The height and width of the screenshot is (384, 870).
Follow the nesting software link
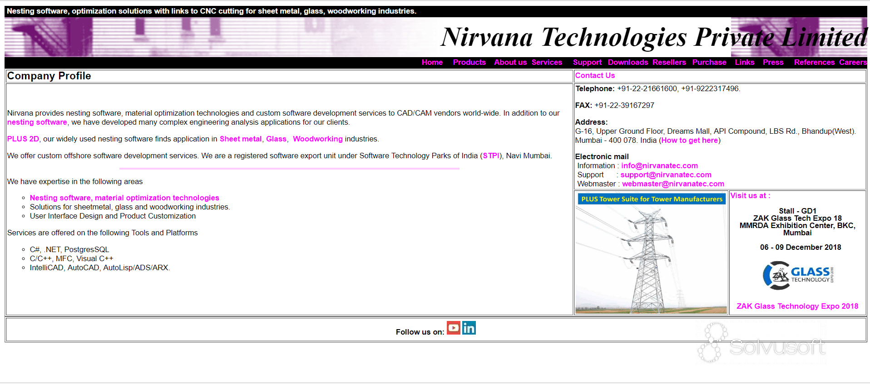click(37, 122)
